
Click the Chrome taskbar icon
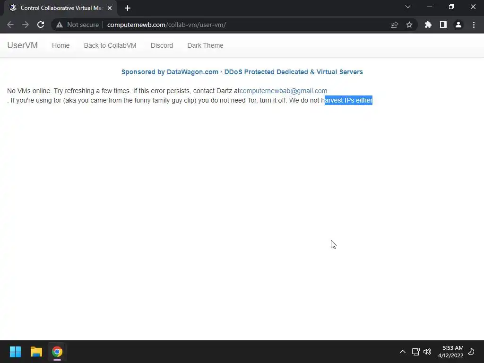coord(57,352)
